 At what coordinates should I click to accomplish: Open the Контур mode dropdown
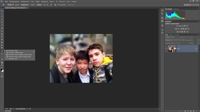(10, 5)
